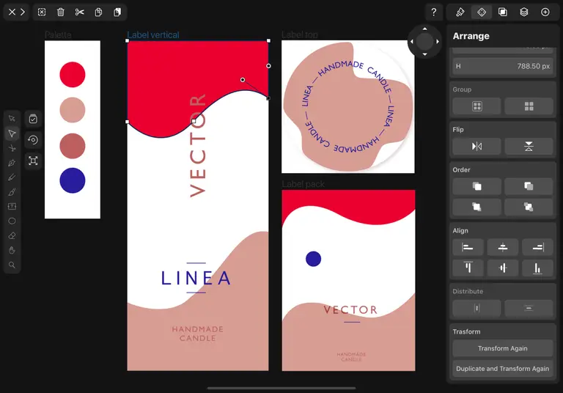Toggle the scale bounding-box mode icon
Viewport: 563px width, 393px height.
click(x=33, y=161)
